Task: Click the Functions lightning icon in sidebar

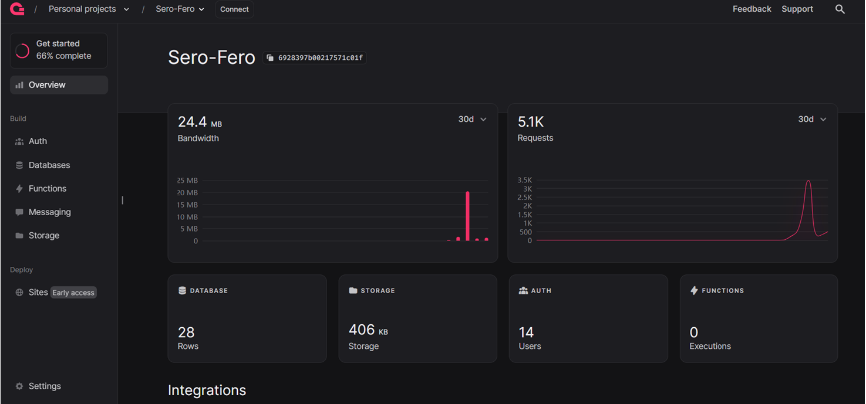Action: click(19, 189)
